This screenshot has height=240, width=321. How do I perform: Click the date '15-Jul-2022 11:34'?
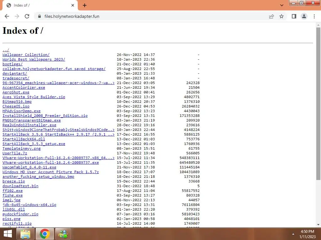[136, 158]
